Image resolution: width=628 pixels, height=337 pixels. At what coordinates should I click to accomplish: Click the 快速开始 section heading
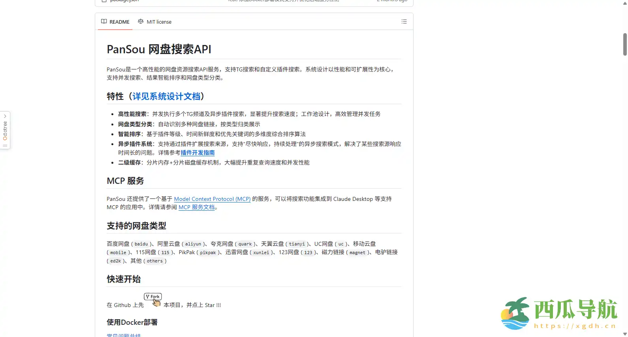point(124,279)
